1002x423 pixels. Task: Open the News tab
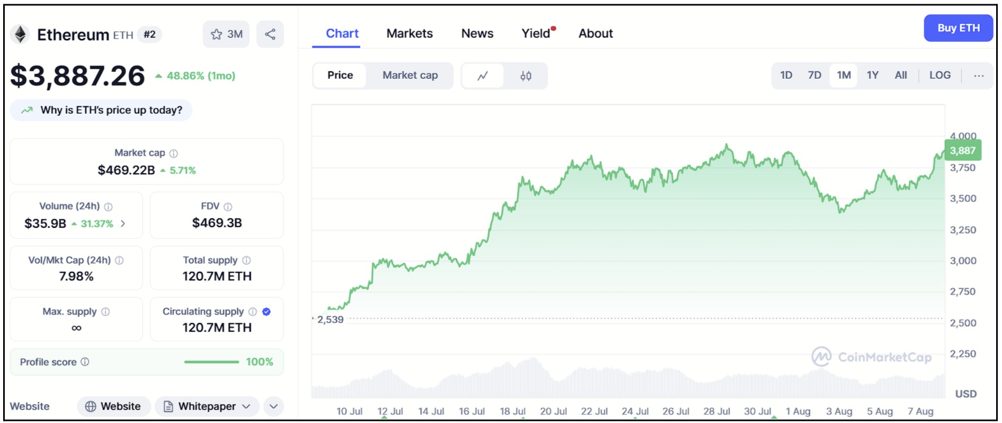coord(477,33)
